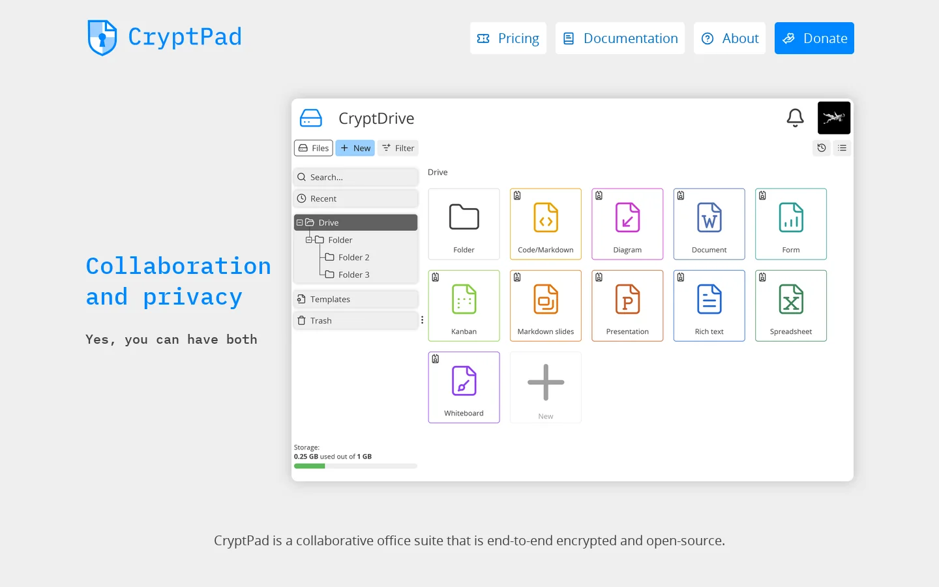The height and width of the screenshot is (587, 939).
Task: Create a new Folder tile
Action: [464, 224]
